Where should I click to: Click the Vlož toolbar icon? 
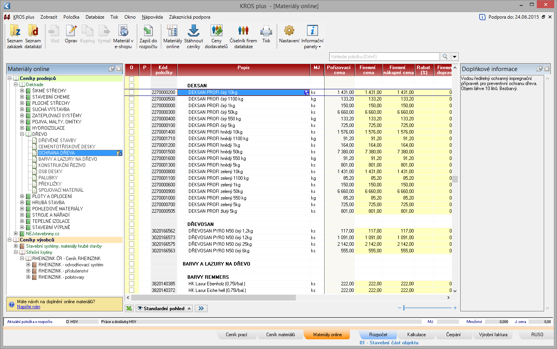tap(55, 34)
